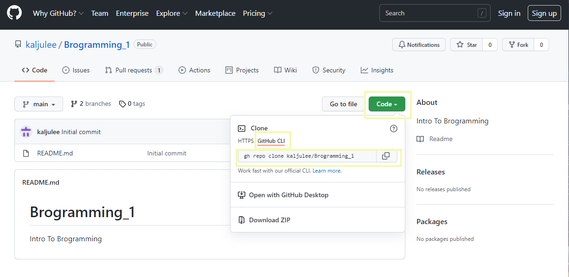This screenshot has width=569, height=277.
Task: Click the GitHub Desktop icon in Clone menu
Action: [x=242, y=194]
